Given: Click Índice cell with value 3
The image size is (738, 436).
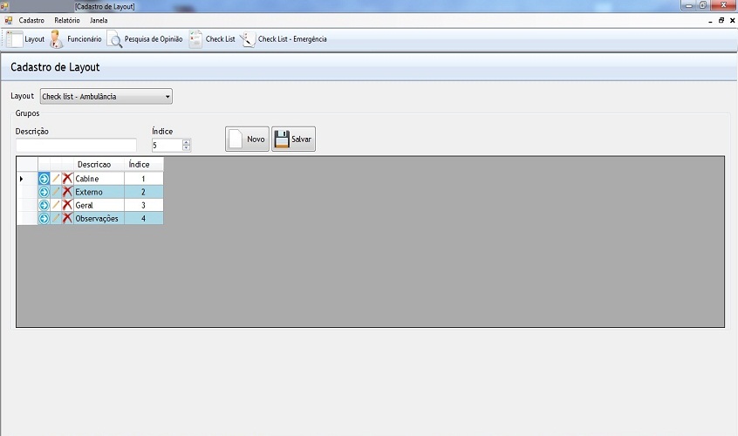Looking at the screenshot, I should point(144,205).
